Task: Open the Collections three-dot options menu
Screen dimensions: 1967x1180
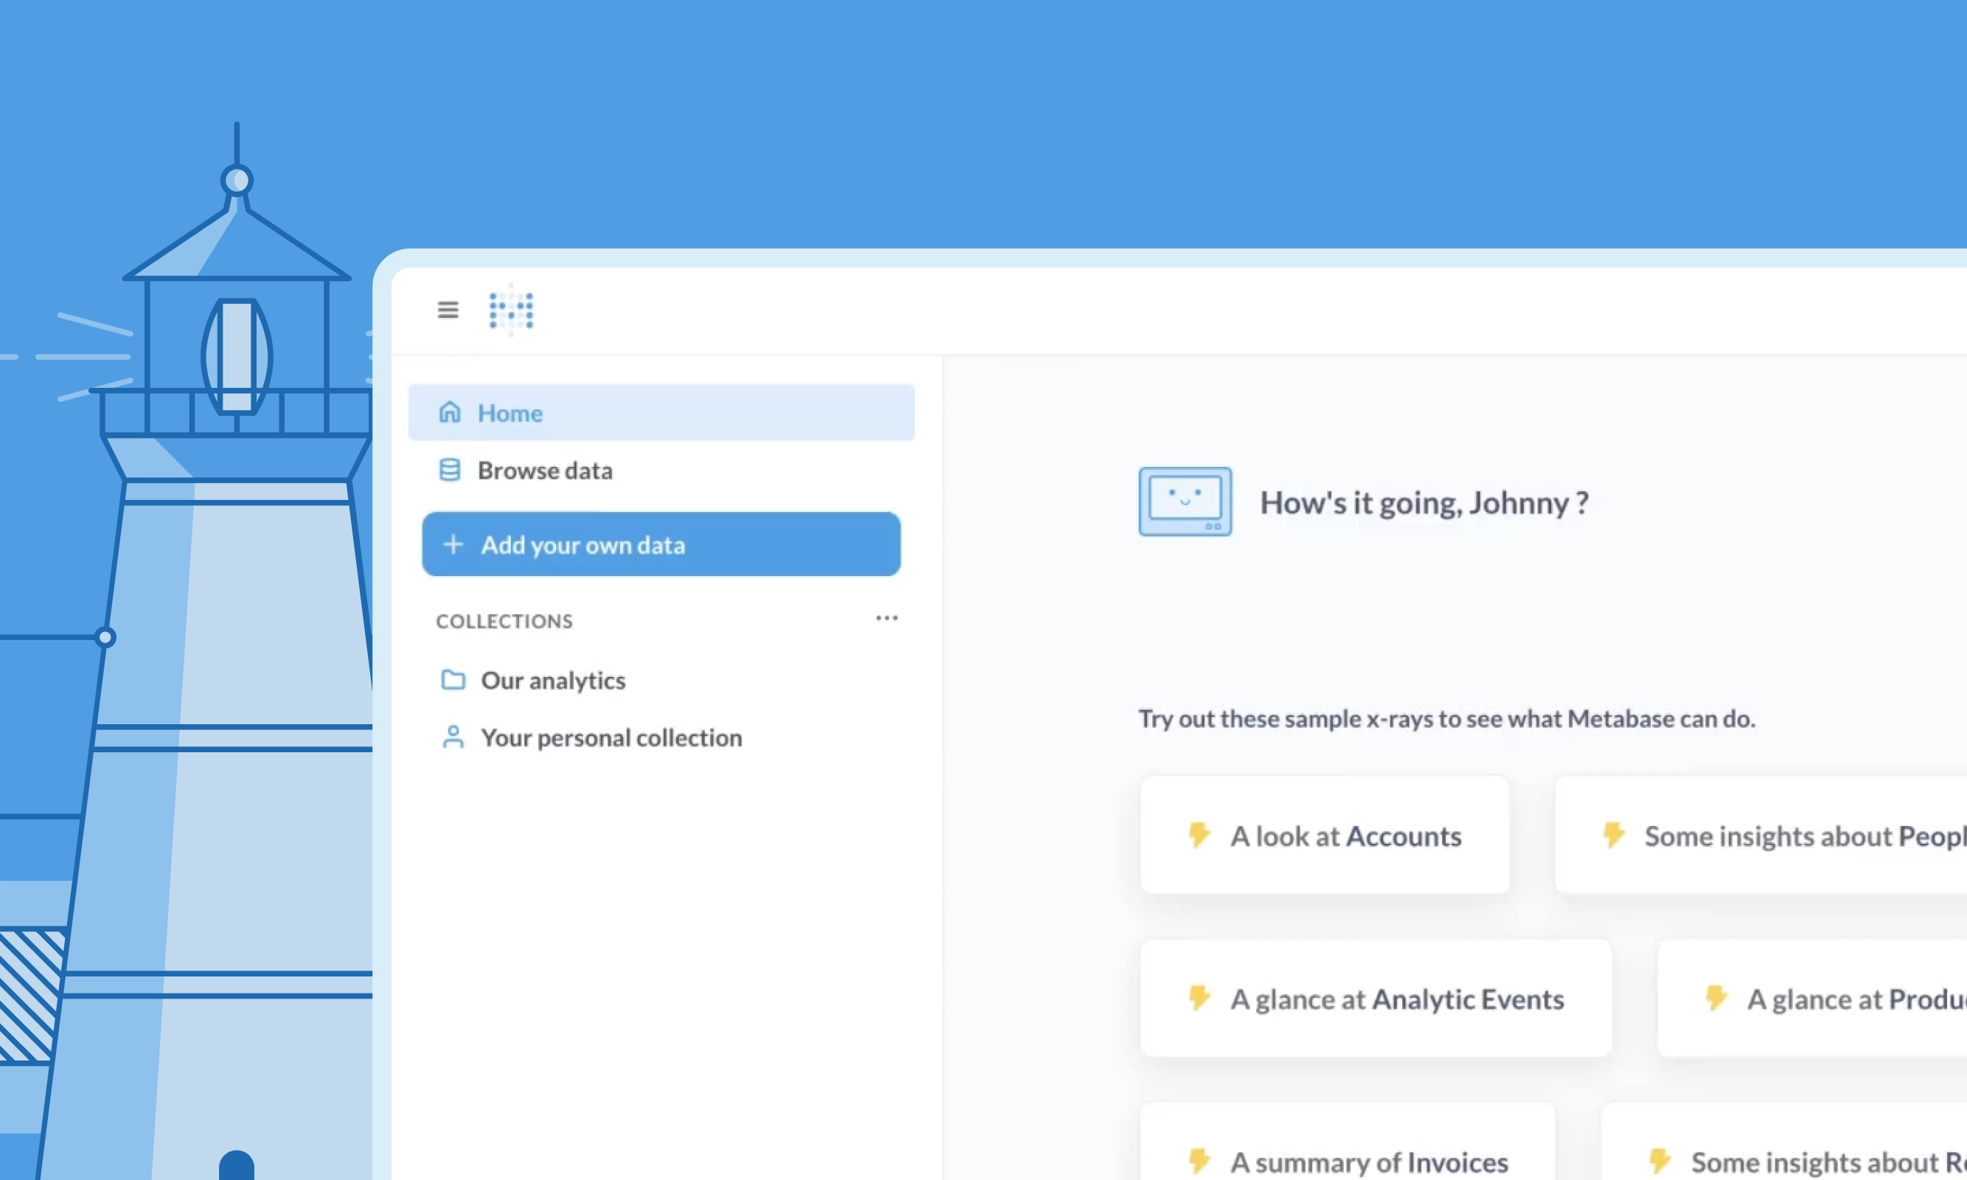Action: 886,618
